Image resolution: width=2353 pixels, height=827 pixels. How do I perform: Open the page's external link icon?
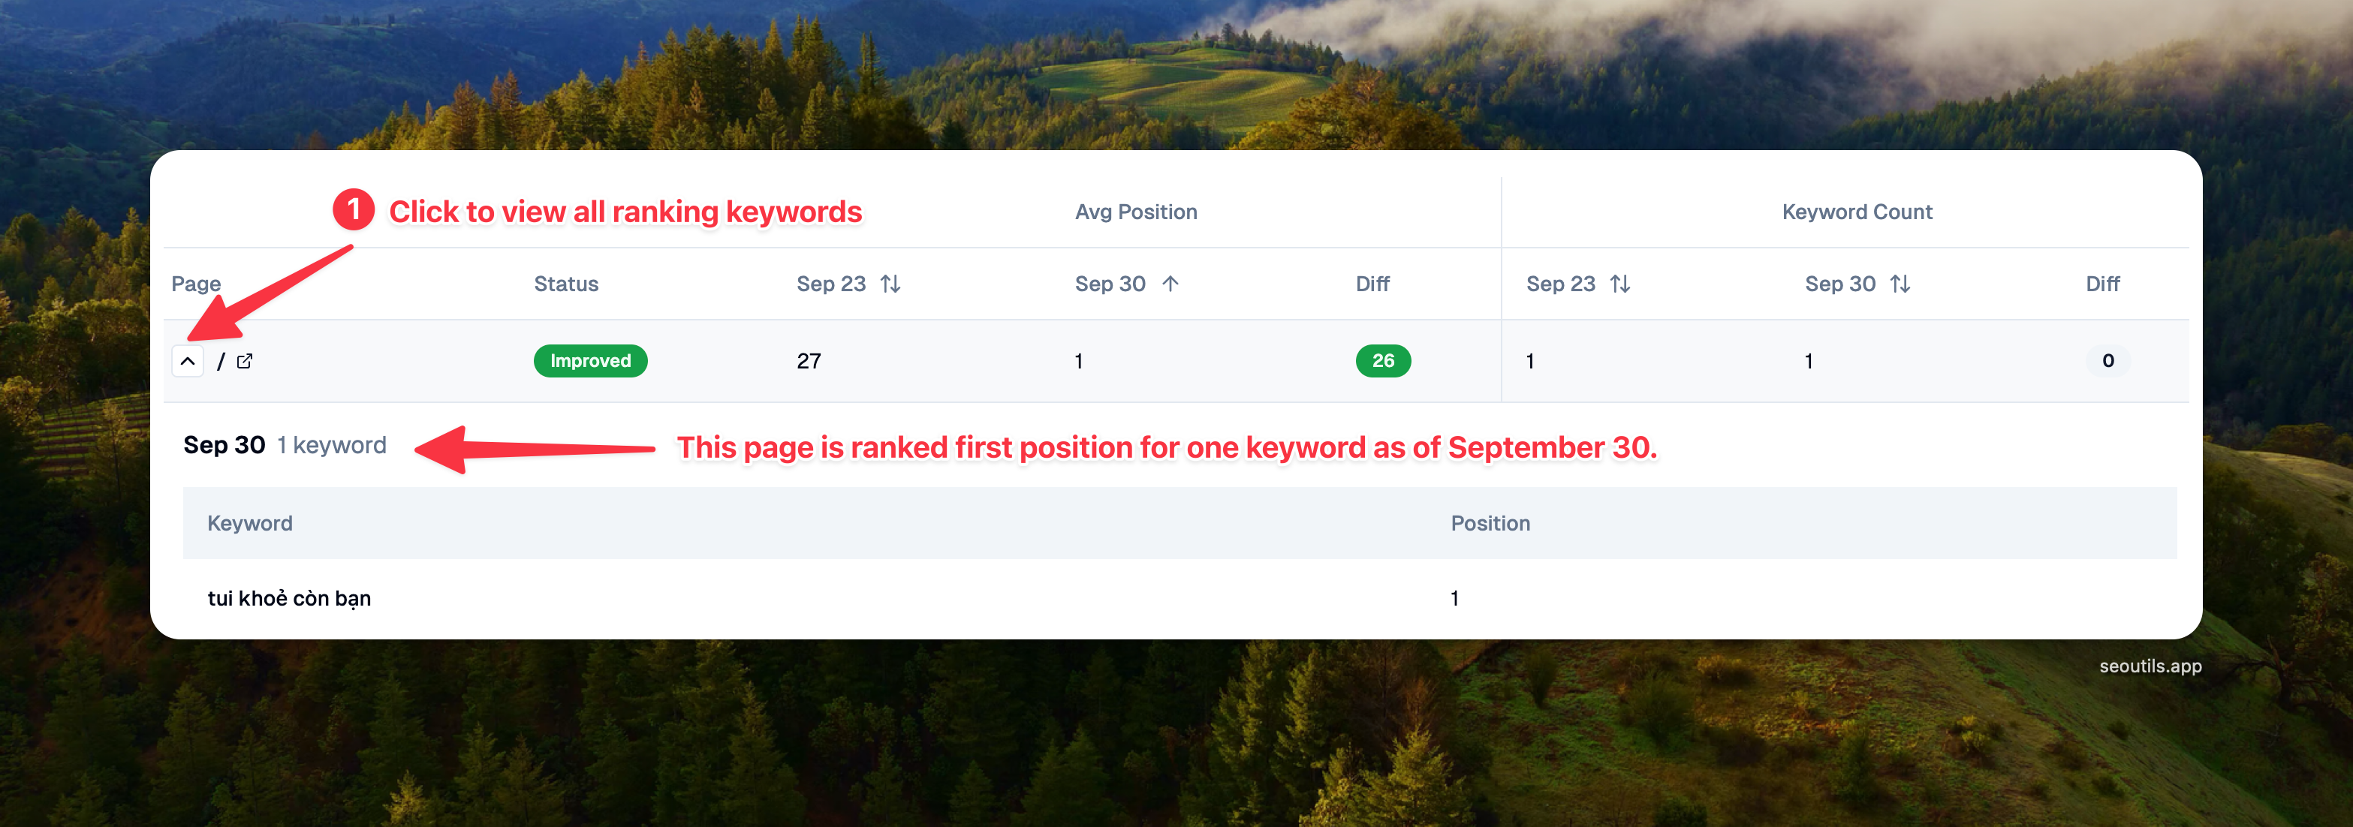245,362
